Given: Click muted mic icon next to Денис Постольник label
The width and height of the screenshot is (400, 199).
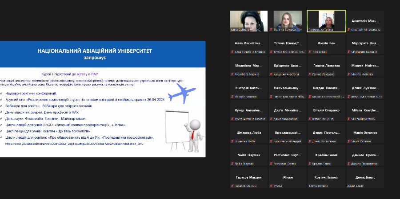Looking at the screenshot, I should (310, 141).
